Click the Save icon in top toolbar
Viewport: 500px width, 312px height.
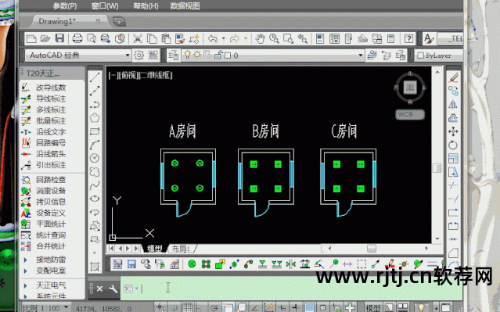[x=59, y=38]
